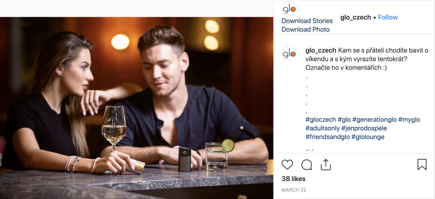
Task: Open the #adultsonly hashtag
Action: pos(322,128)
